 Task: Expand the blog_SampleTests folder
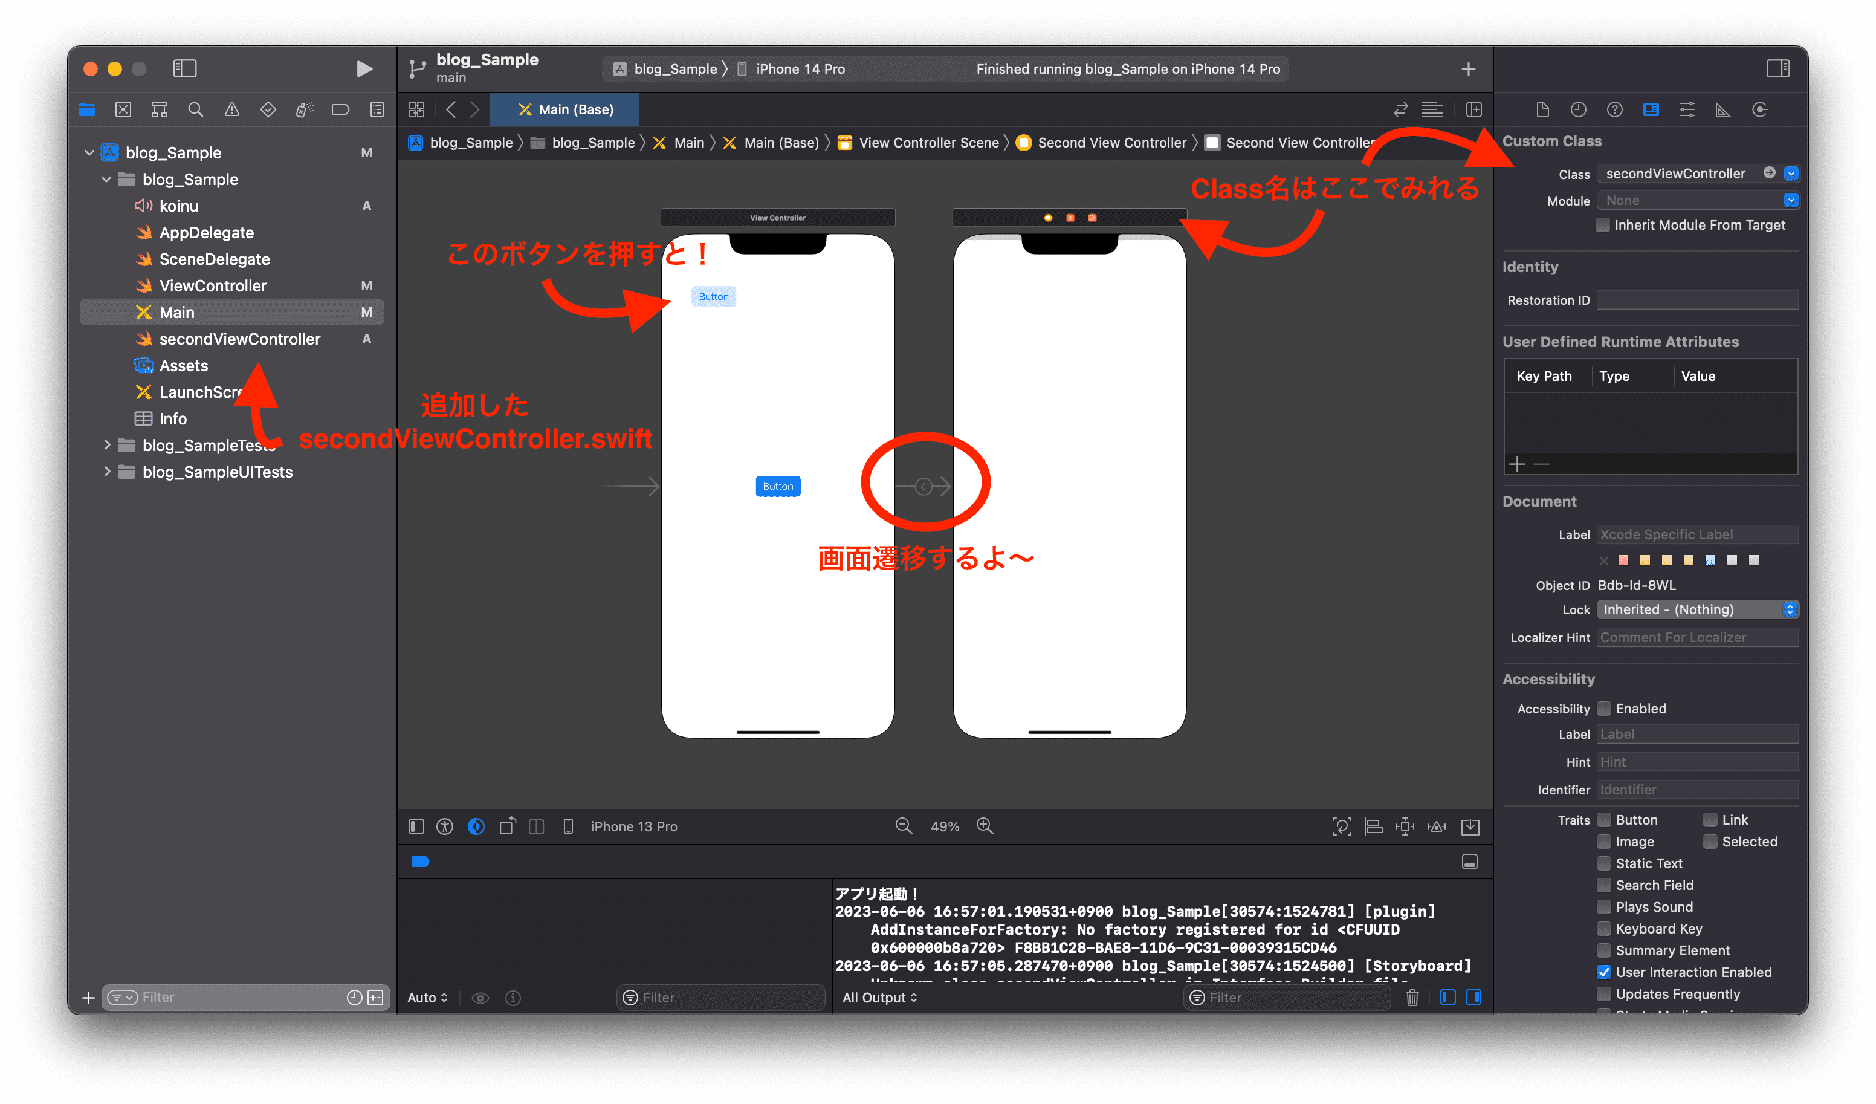[x=106, y=445]
